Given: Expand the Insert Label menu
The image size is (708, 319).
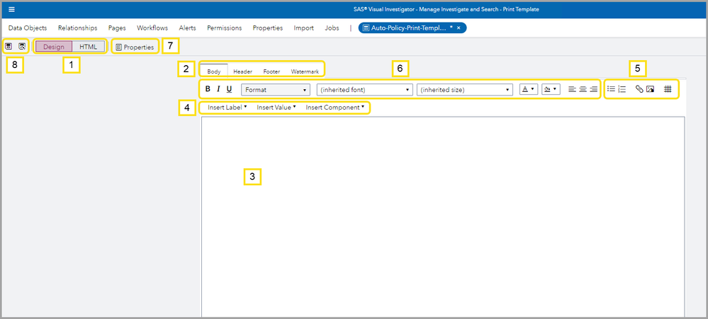Looking at the screenshot, I should tap(227, 108).
